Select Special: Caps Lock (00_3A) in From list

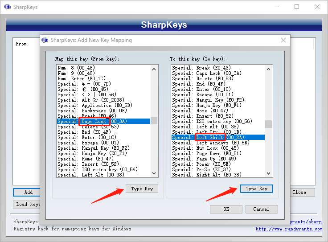(x=103, y=121)
